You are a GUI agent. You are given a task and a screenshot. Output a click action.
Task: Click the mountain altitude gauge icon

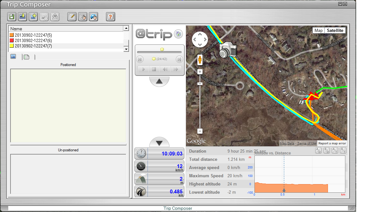tap(141, 179)
